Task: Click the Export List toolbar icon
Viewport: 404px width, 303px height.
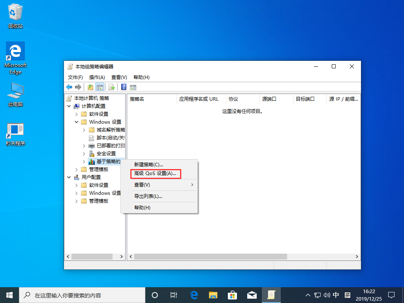Action: (x=111, y=87)
